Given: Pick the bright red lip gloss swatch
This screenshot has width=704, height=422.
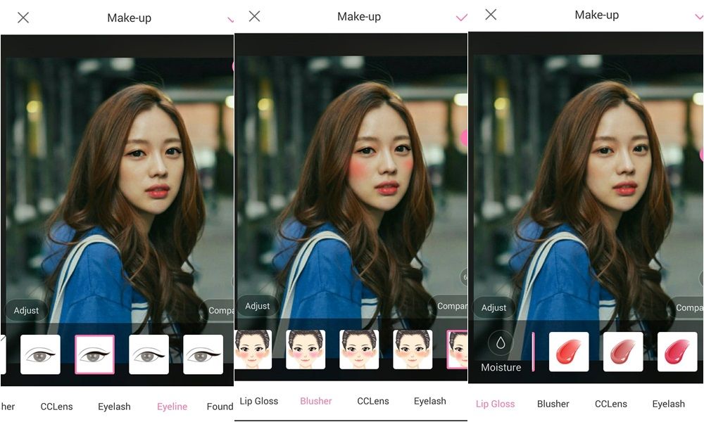Looking at the screenshot, I should [x=569, y=352].
